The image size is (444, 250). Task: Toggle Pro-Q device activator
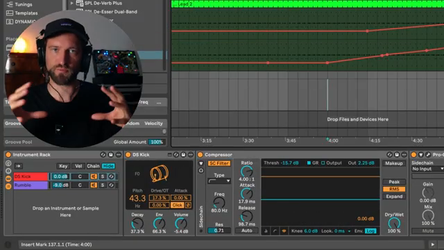click(x=413, y=155)
